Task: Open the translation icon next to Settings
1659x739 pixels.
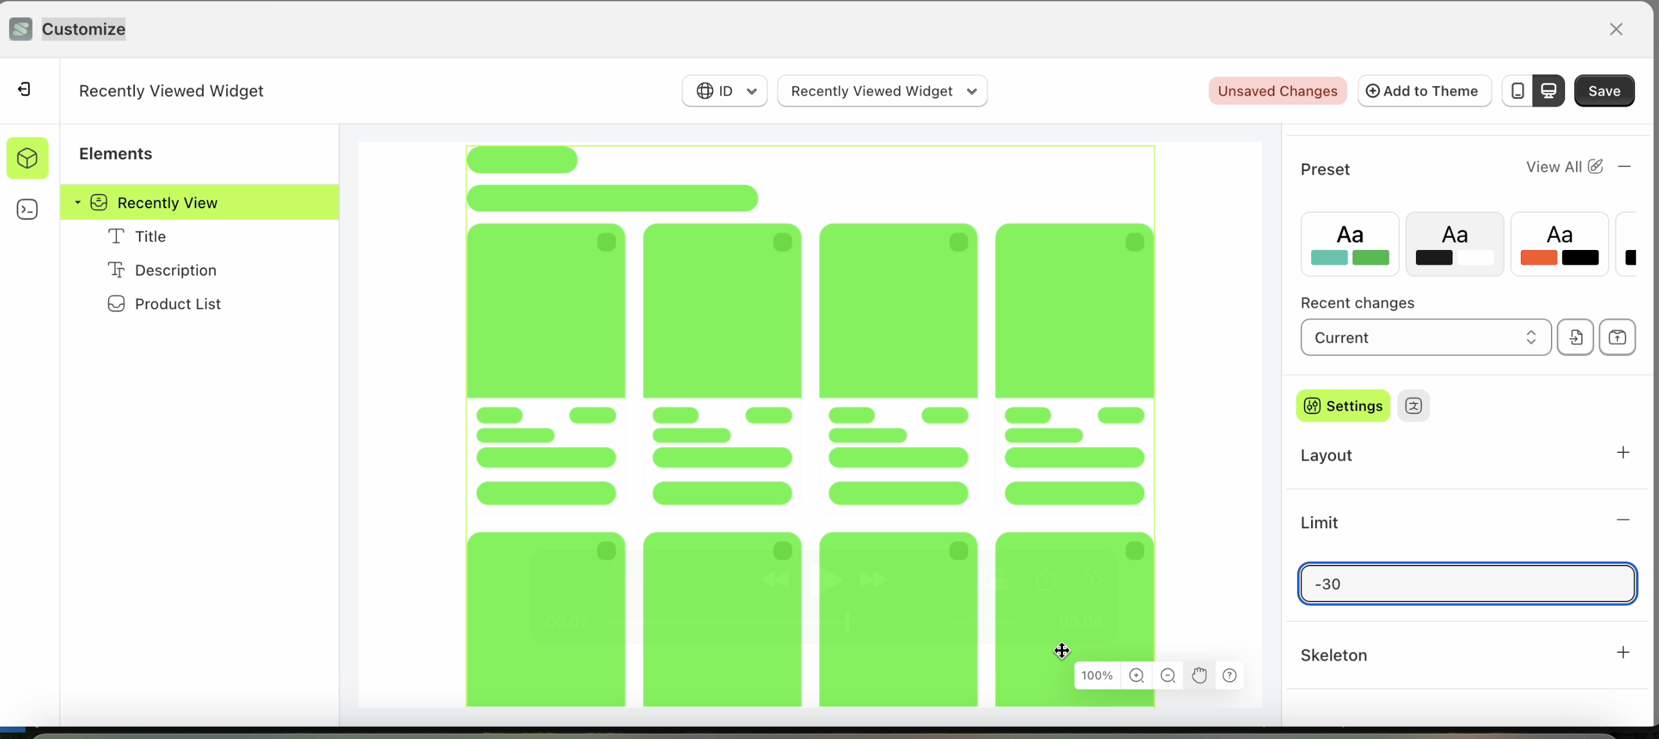Action: pos(1413,405)
